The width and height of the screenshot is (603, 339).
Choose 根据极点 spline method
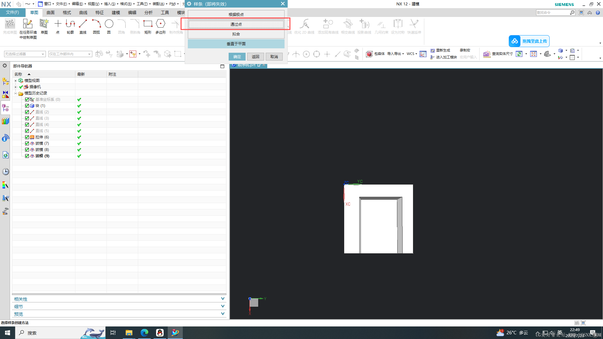[x=236, y=14]
